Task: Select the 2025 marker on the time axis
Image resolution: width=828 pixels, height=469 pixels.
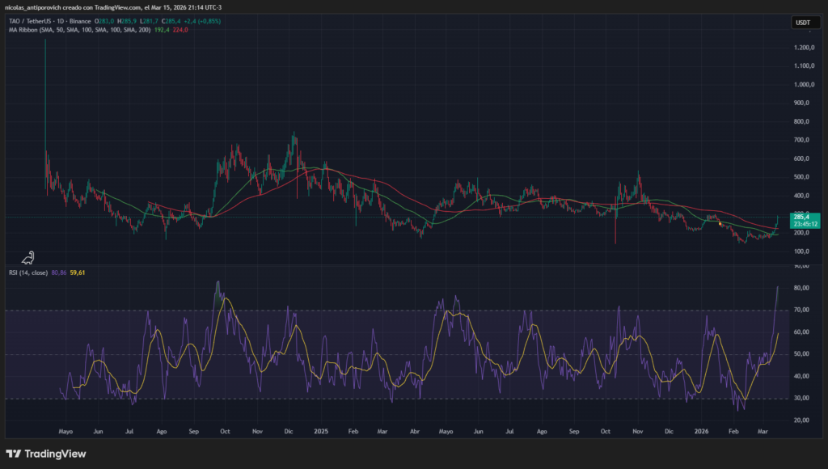Action: point(320,431)
